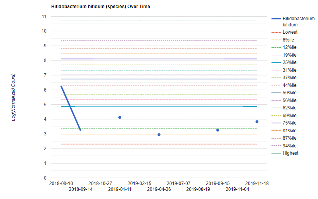Click the 87%ile red dashed line swatch
The height and width of the screenshot is (199, 318).
pos(276,138)
